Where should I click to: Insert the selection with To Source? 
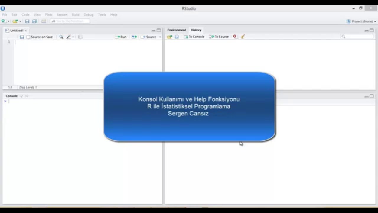coord(219,37)
